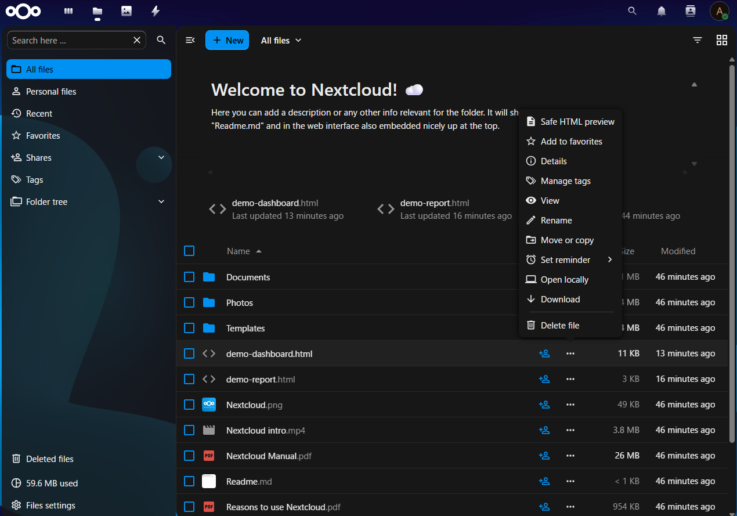Open Personal files in the sidebar

click(x=89, y=91)
